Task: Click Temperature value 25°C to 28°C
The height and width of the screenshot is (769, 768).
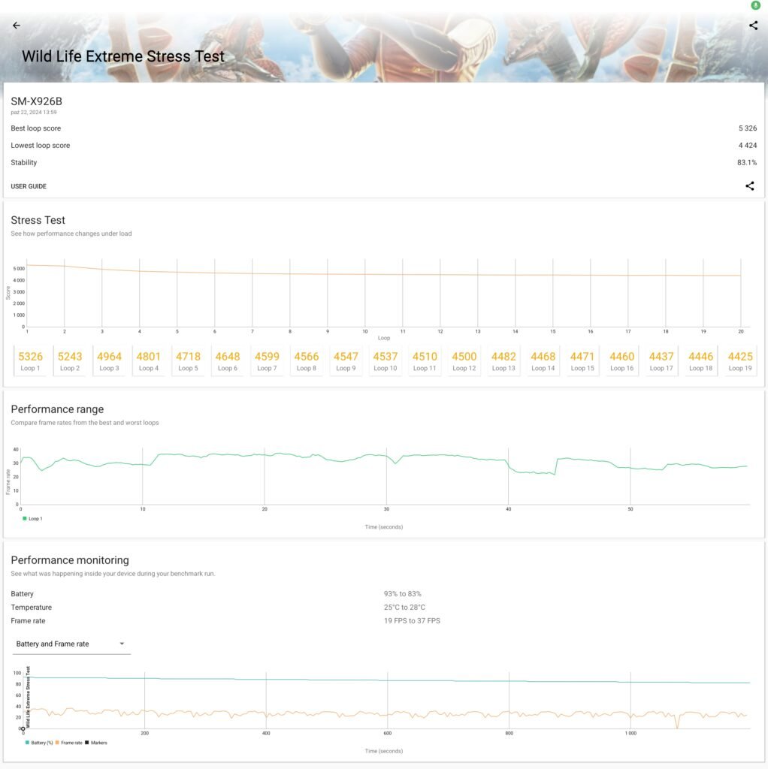Action: [404, 607]
